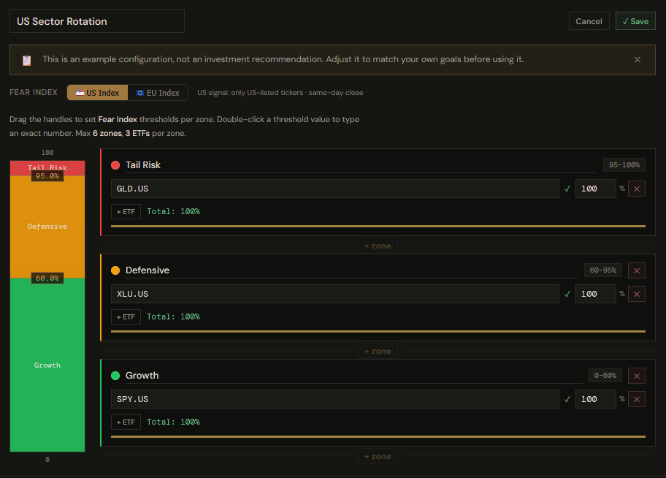Click the SPY.US validation checkmark
This screenshot has width=666, height=478.
click(x=567, y=399)
